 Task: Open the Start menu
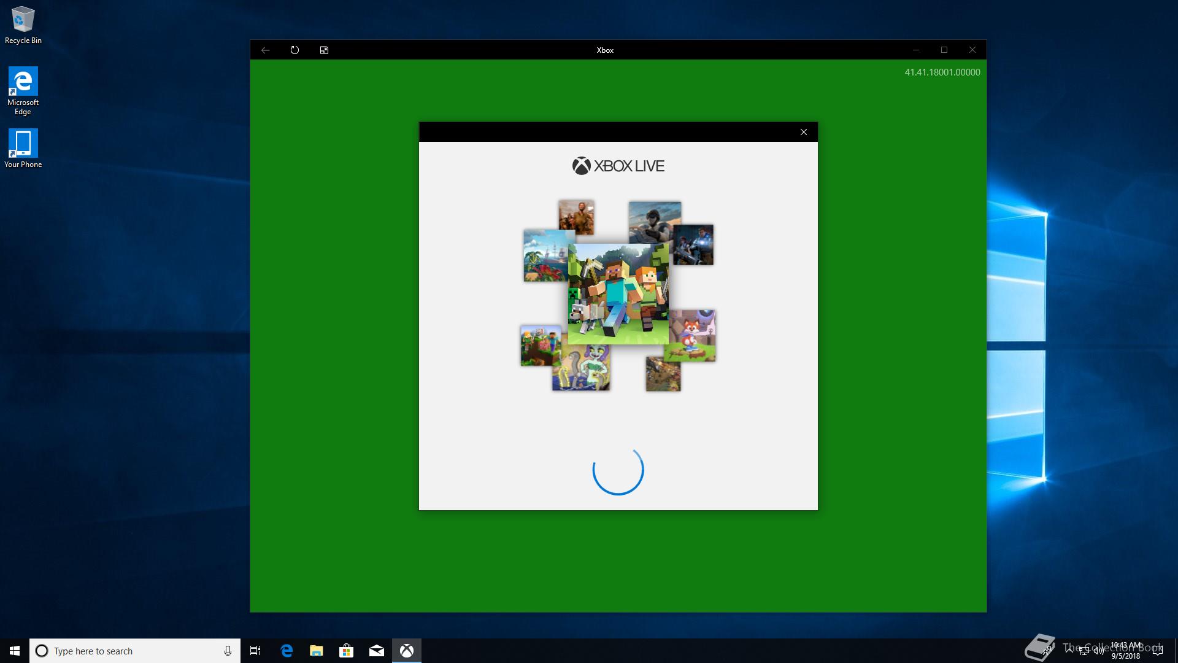pos(15,651)
